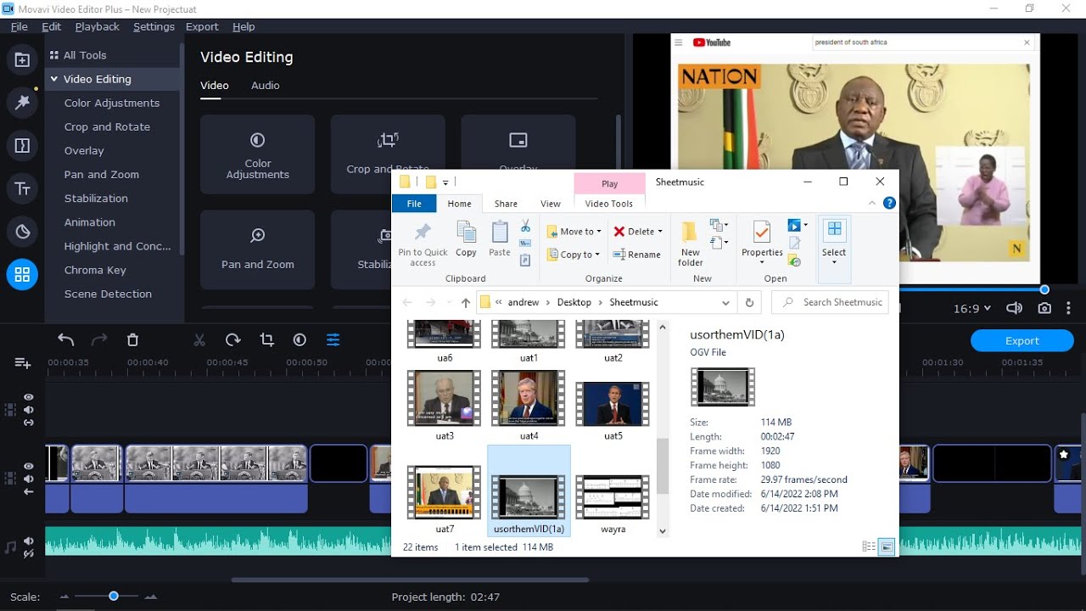Viewport: 1086px width, 611px height.
Task: Collapse the Explorer ribbon
Action: (872, 203)
